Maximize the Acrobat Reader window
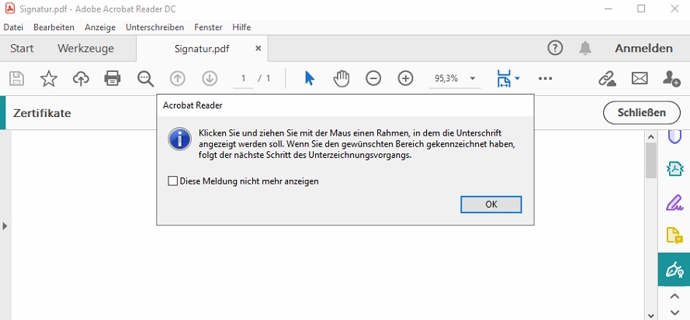This screenshot has width=690, height=320. (x=641, y=9)
